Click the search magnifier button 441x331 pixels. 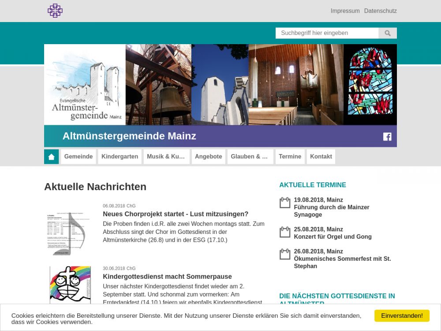pyautogui.click(x=388, y=33)
